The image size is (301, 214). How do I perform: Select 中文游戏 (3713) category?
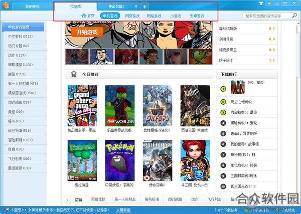pyautogui.click(x=25, y=36)
